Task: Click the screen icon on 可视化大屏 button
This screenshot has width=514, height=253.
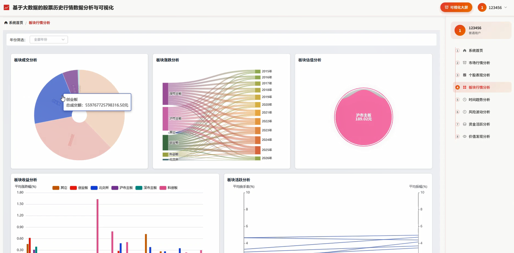Action: [447, 7]
